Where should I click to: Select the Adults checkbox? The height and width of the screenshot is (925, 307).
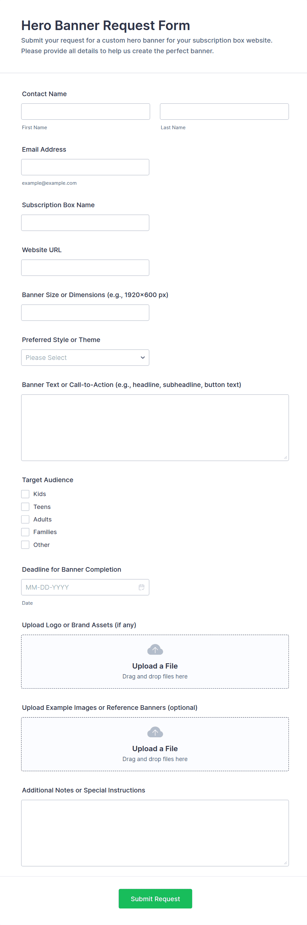pyautogui.click(x=25, y=519)
